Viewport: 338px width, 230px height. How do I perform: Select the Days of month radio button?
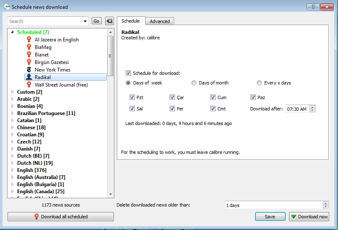tap(194, 83)
